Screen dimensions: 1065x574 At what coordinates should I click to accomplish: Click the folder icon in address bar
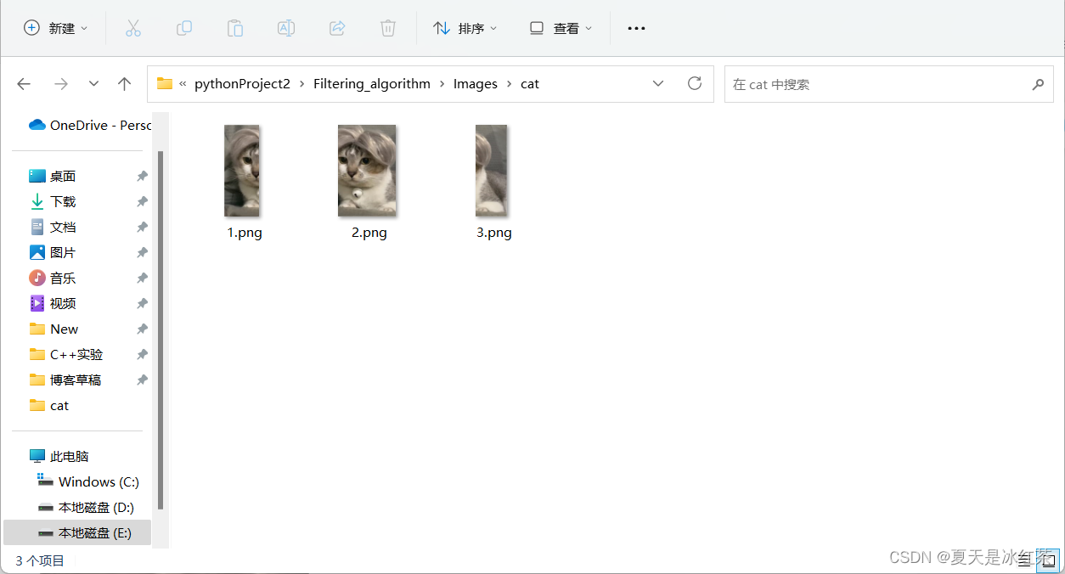click(165, 84)
